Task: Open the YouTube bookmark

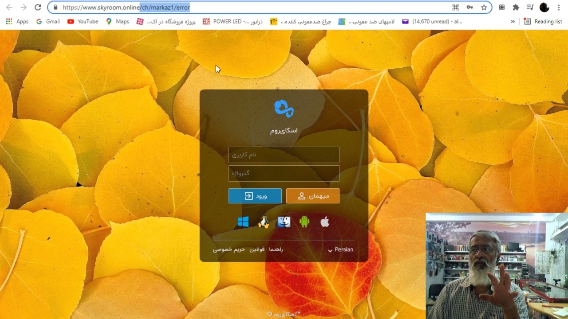Action: pyautogui.click(x=83, y=21)
